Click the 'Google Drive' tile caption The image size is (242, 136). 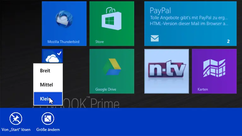pos(106,89)
